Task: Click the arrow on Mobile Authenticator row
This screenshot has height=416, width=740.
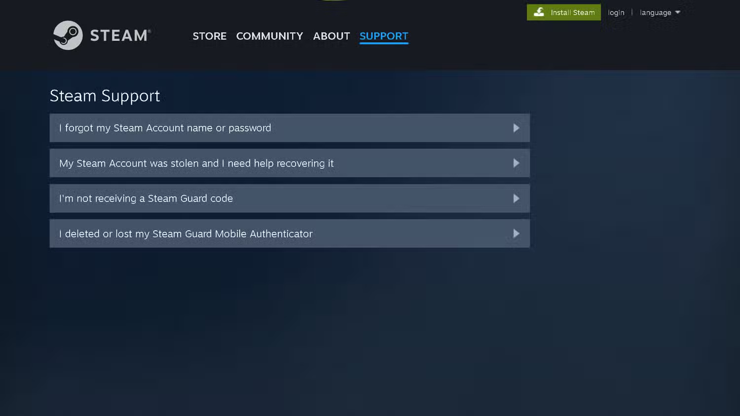Action: tap(516, 233)
